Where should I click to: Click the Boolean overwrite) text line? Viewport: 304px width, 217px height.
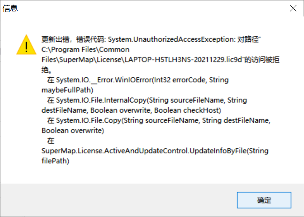click(x=73, y=130)
